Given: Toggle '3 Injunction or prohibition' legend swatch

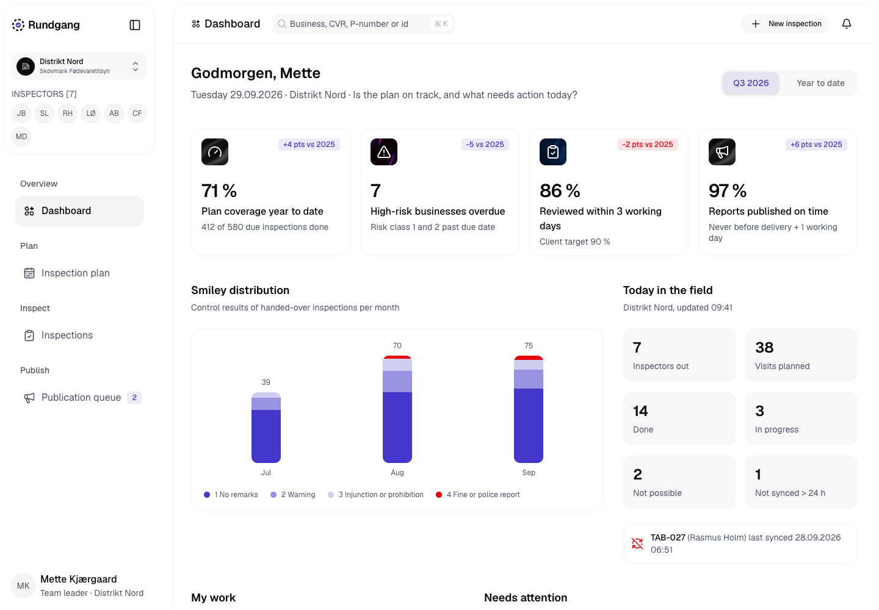Looking at the screenshot, I should [x=331, y=495].
